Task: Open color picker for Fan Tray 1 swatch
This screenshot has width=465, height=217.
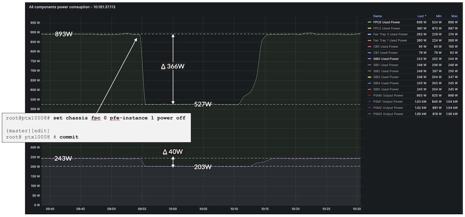Action: pyautogui.click(x=369, y=41)
